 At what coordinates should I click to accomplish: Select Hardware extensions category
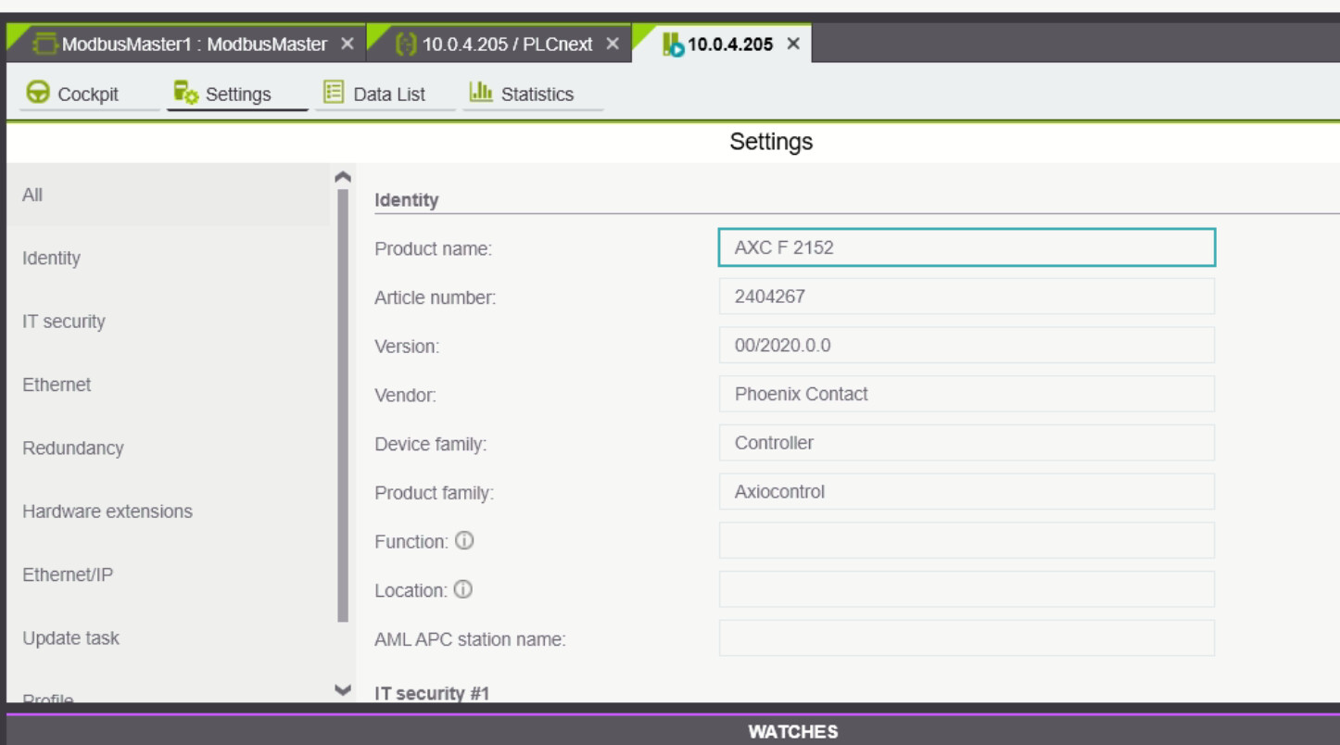(x=107, y=511)
